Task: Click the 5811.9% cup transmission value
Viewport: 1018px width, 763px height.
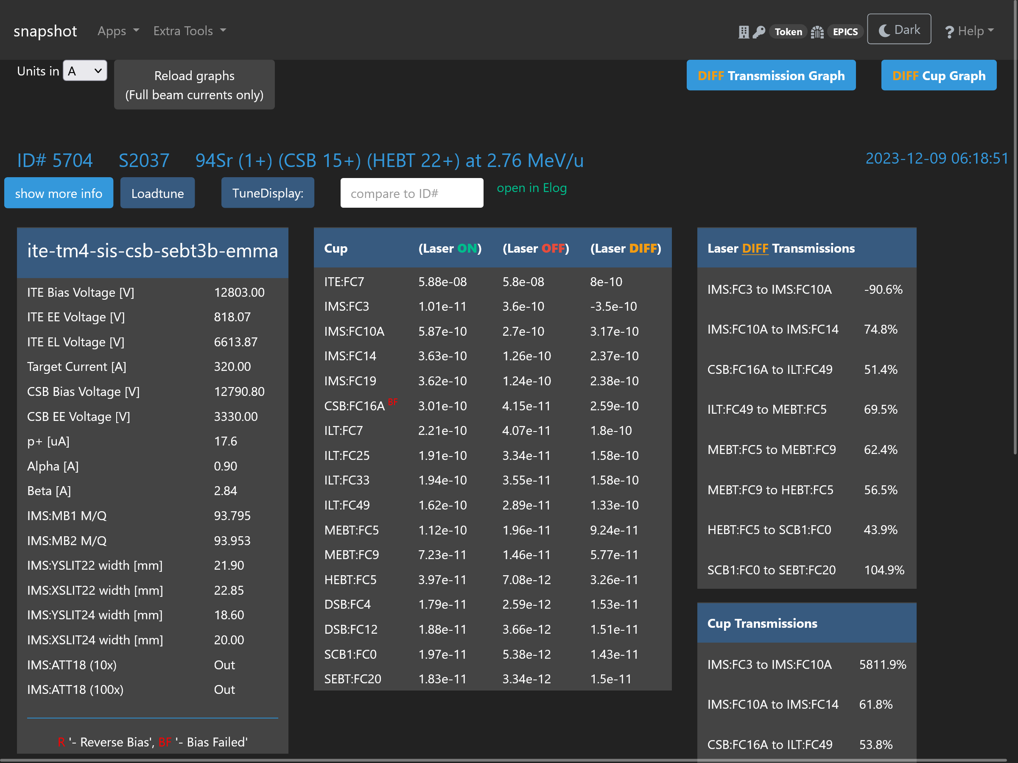Action: coord(882,665)
